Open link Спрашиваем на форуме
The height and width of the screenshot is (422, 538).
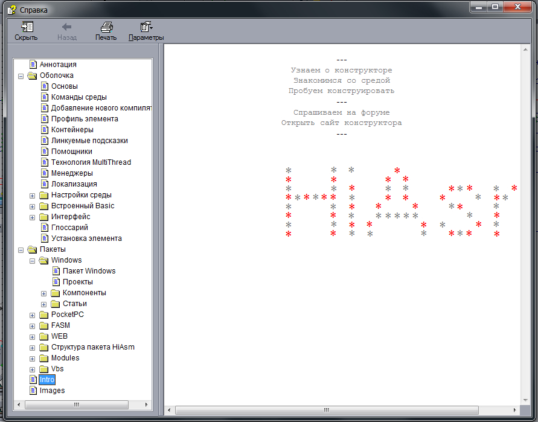(x=341, y=112)
